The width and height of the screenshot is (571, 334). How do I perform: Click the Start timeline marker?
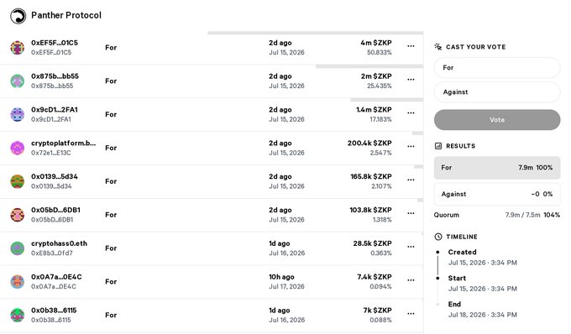[437, 278]
